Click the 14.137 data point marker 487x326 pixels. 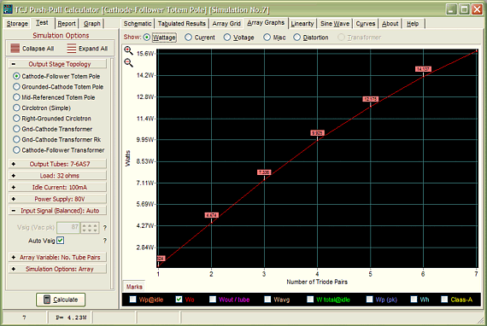coord(423,69)
